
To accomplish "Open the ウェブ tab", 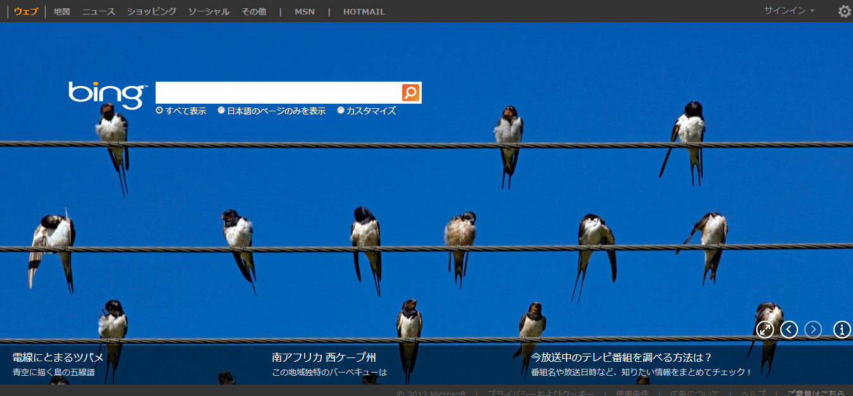I will click(x=26, y=11).
